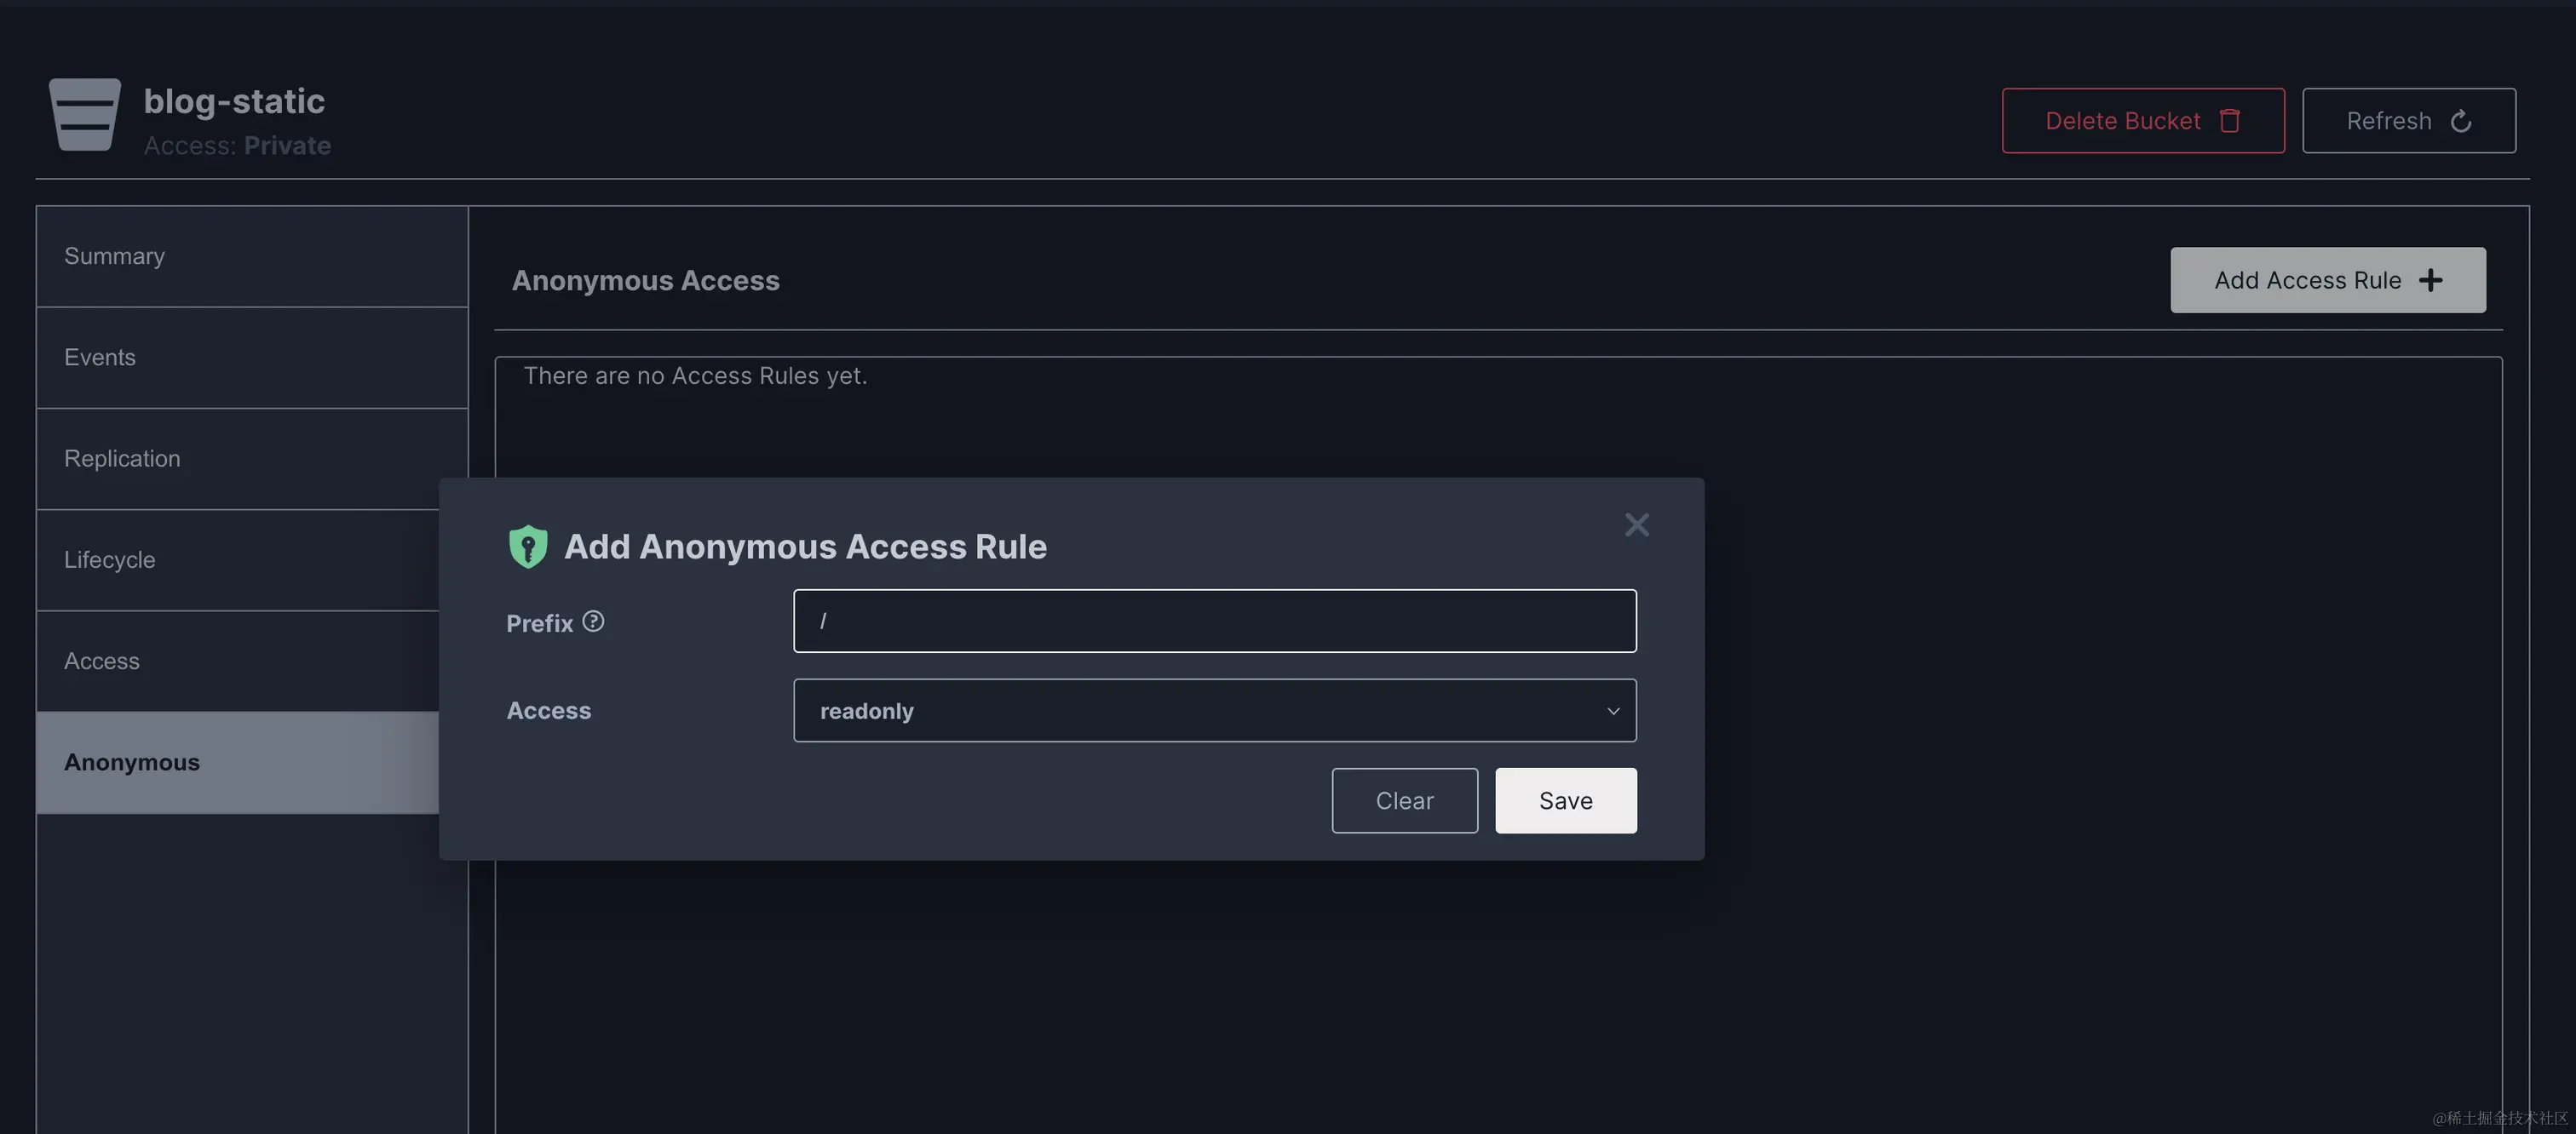
Task: Click the Refresh button
Action: 2409,121
